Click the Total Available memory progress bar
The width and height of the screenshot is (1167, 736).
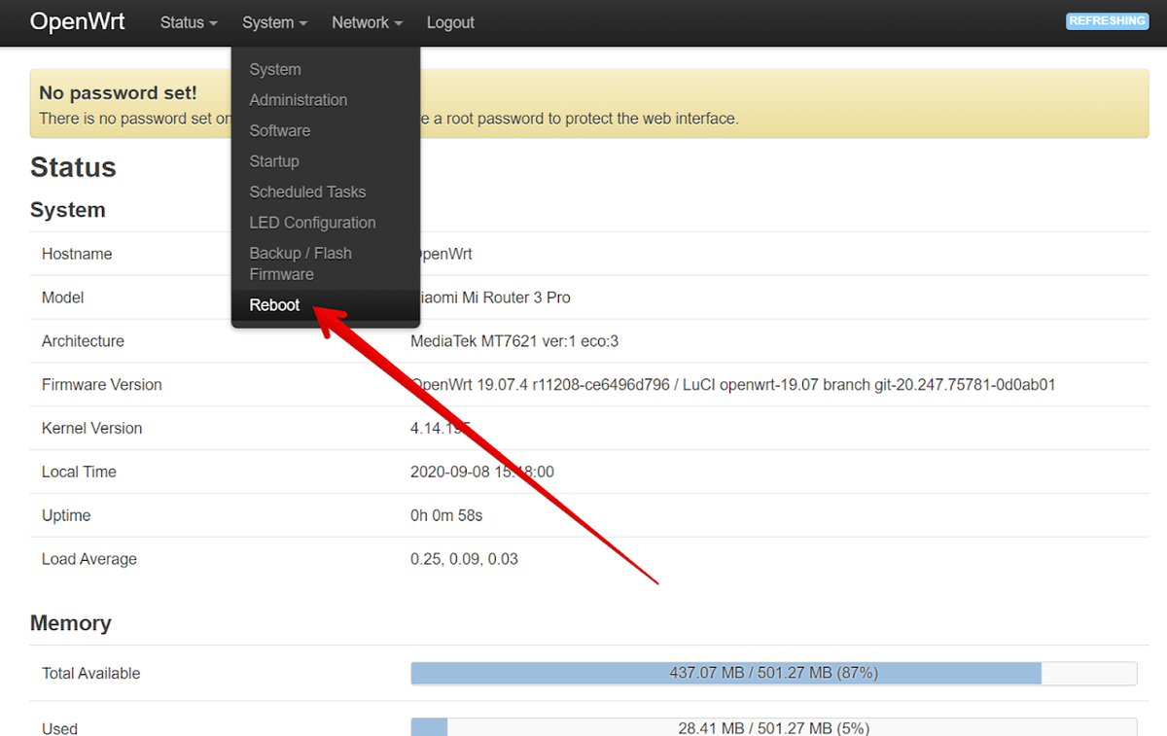774,674
